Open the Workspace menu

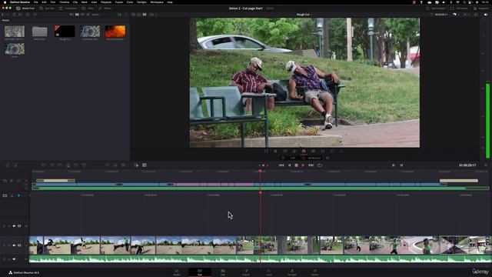click(157, 2)
